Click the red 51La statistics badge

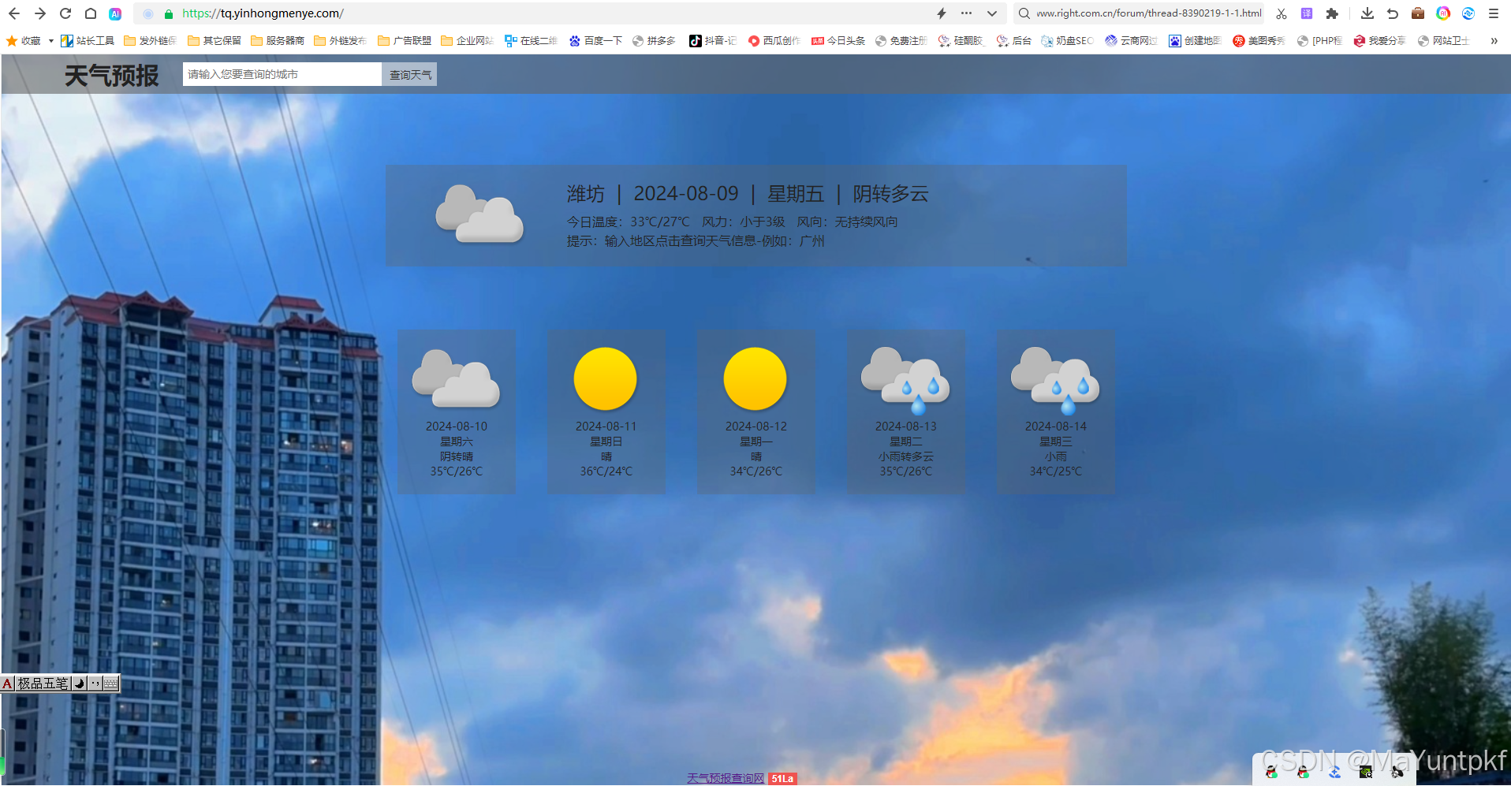pyautogui.click(x=782, y=778)
